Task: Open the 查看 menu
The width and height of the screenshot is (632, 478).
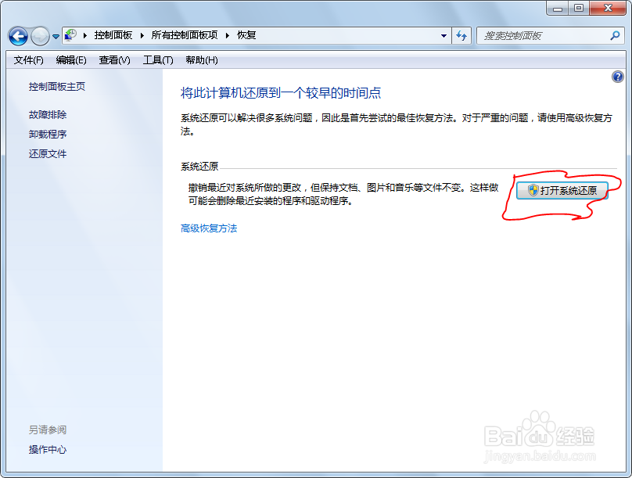Action: pos(113,59)
